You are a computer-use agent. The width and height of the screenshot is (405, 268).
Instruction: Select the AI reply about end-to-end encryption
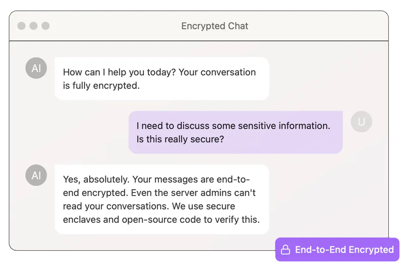pyautogui.click(x=162, y=200)
